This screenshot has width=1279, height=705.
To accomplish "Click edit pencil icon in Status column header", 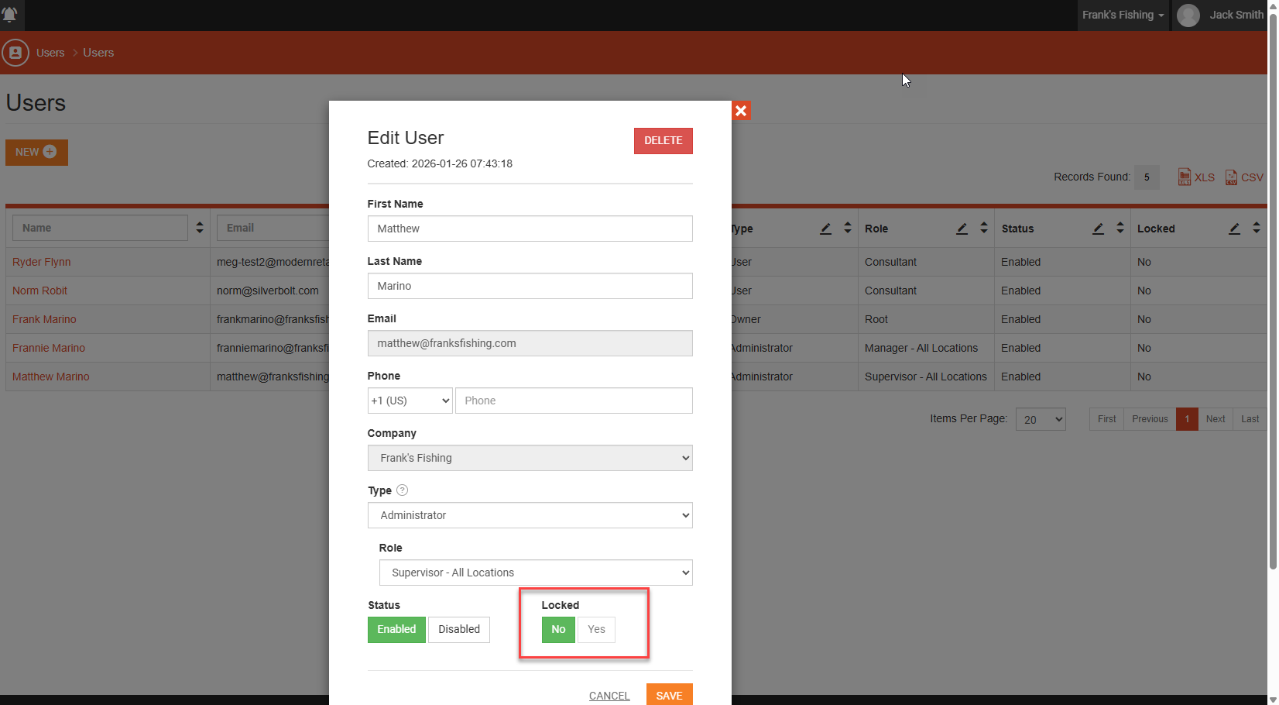I will [1099, 229].
